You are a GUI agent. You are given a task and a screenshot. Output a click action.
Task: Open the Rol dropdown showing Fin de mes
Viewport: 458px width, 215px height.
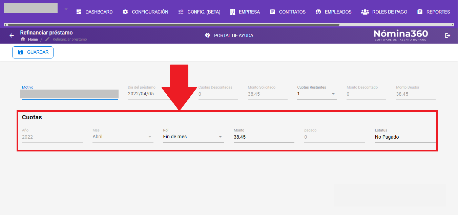tap(193, 137)
